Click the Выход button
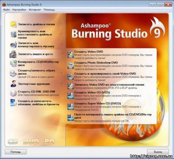This screenshot has width=174, height=159. pos(158,152)
